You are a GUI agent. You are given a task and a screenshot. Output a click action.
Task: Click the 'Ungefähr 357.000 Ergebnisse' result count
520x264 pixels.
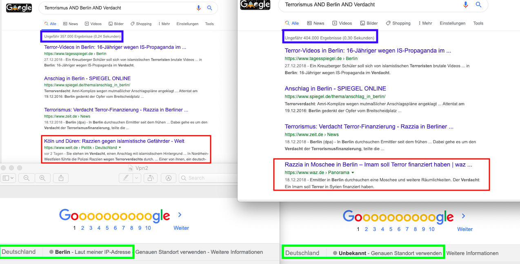coord(82,36)
